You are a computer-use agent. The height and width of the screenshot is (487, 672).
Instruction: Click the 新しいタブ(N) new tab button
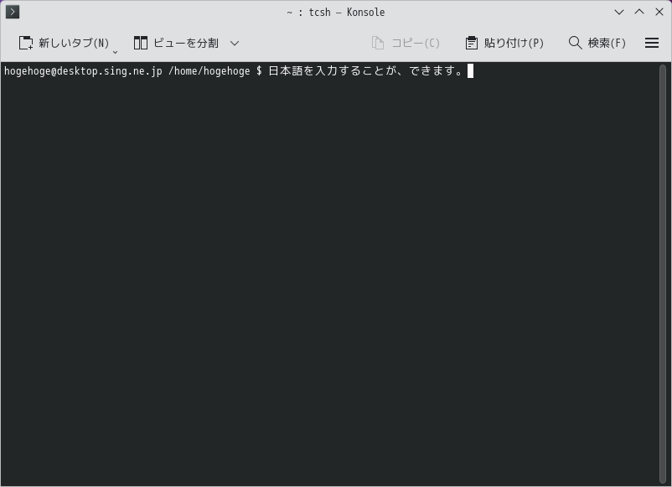(64, 43)
